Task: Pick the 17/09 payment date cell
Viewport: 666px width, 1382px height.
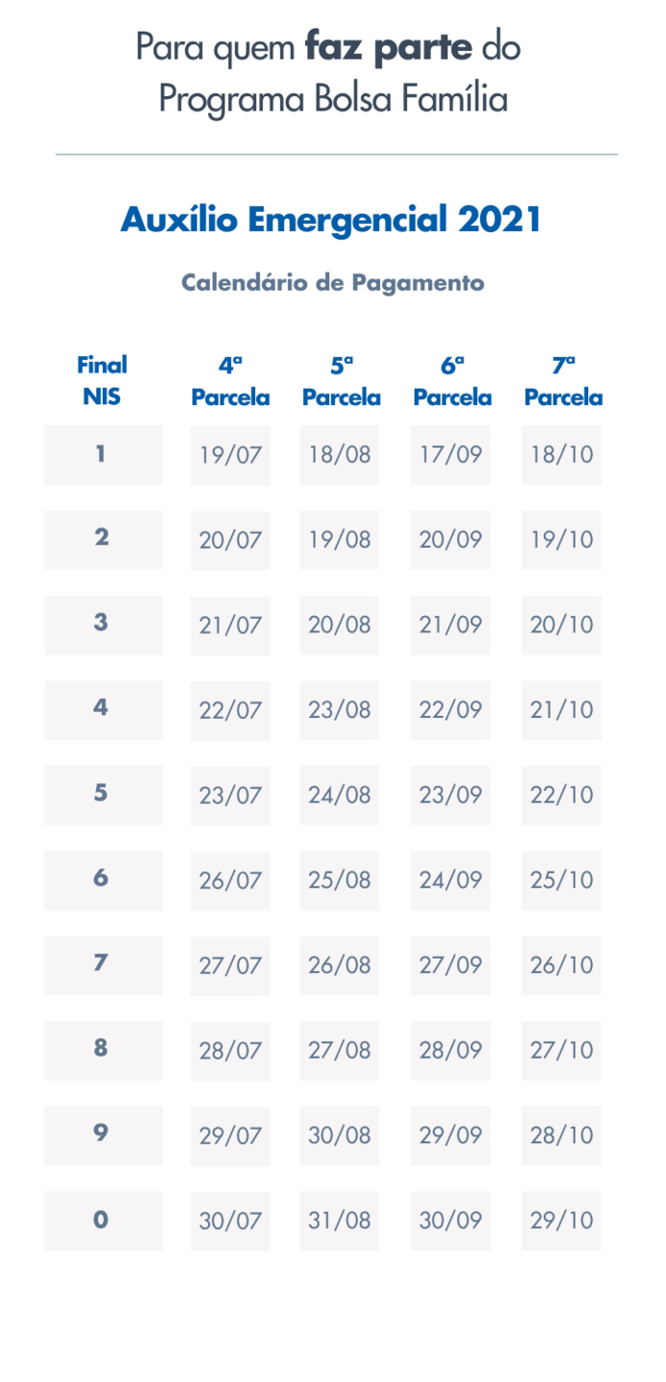Action: pyautogui.click(x=450, y=455)
